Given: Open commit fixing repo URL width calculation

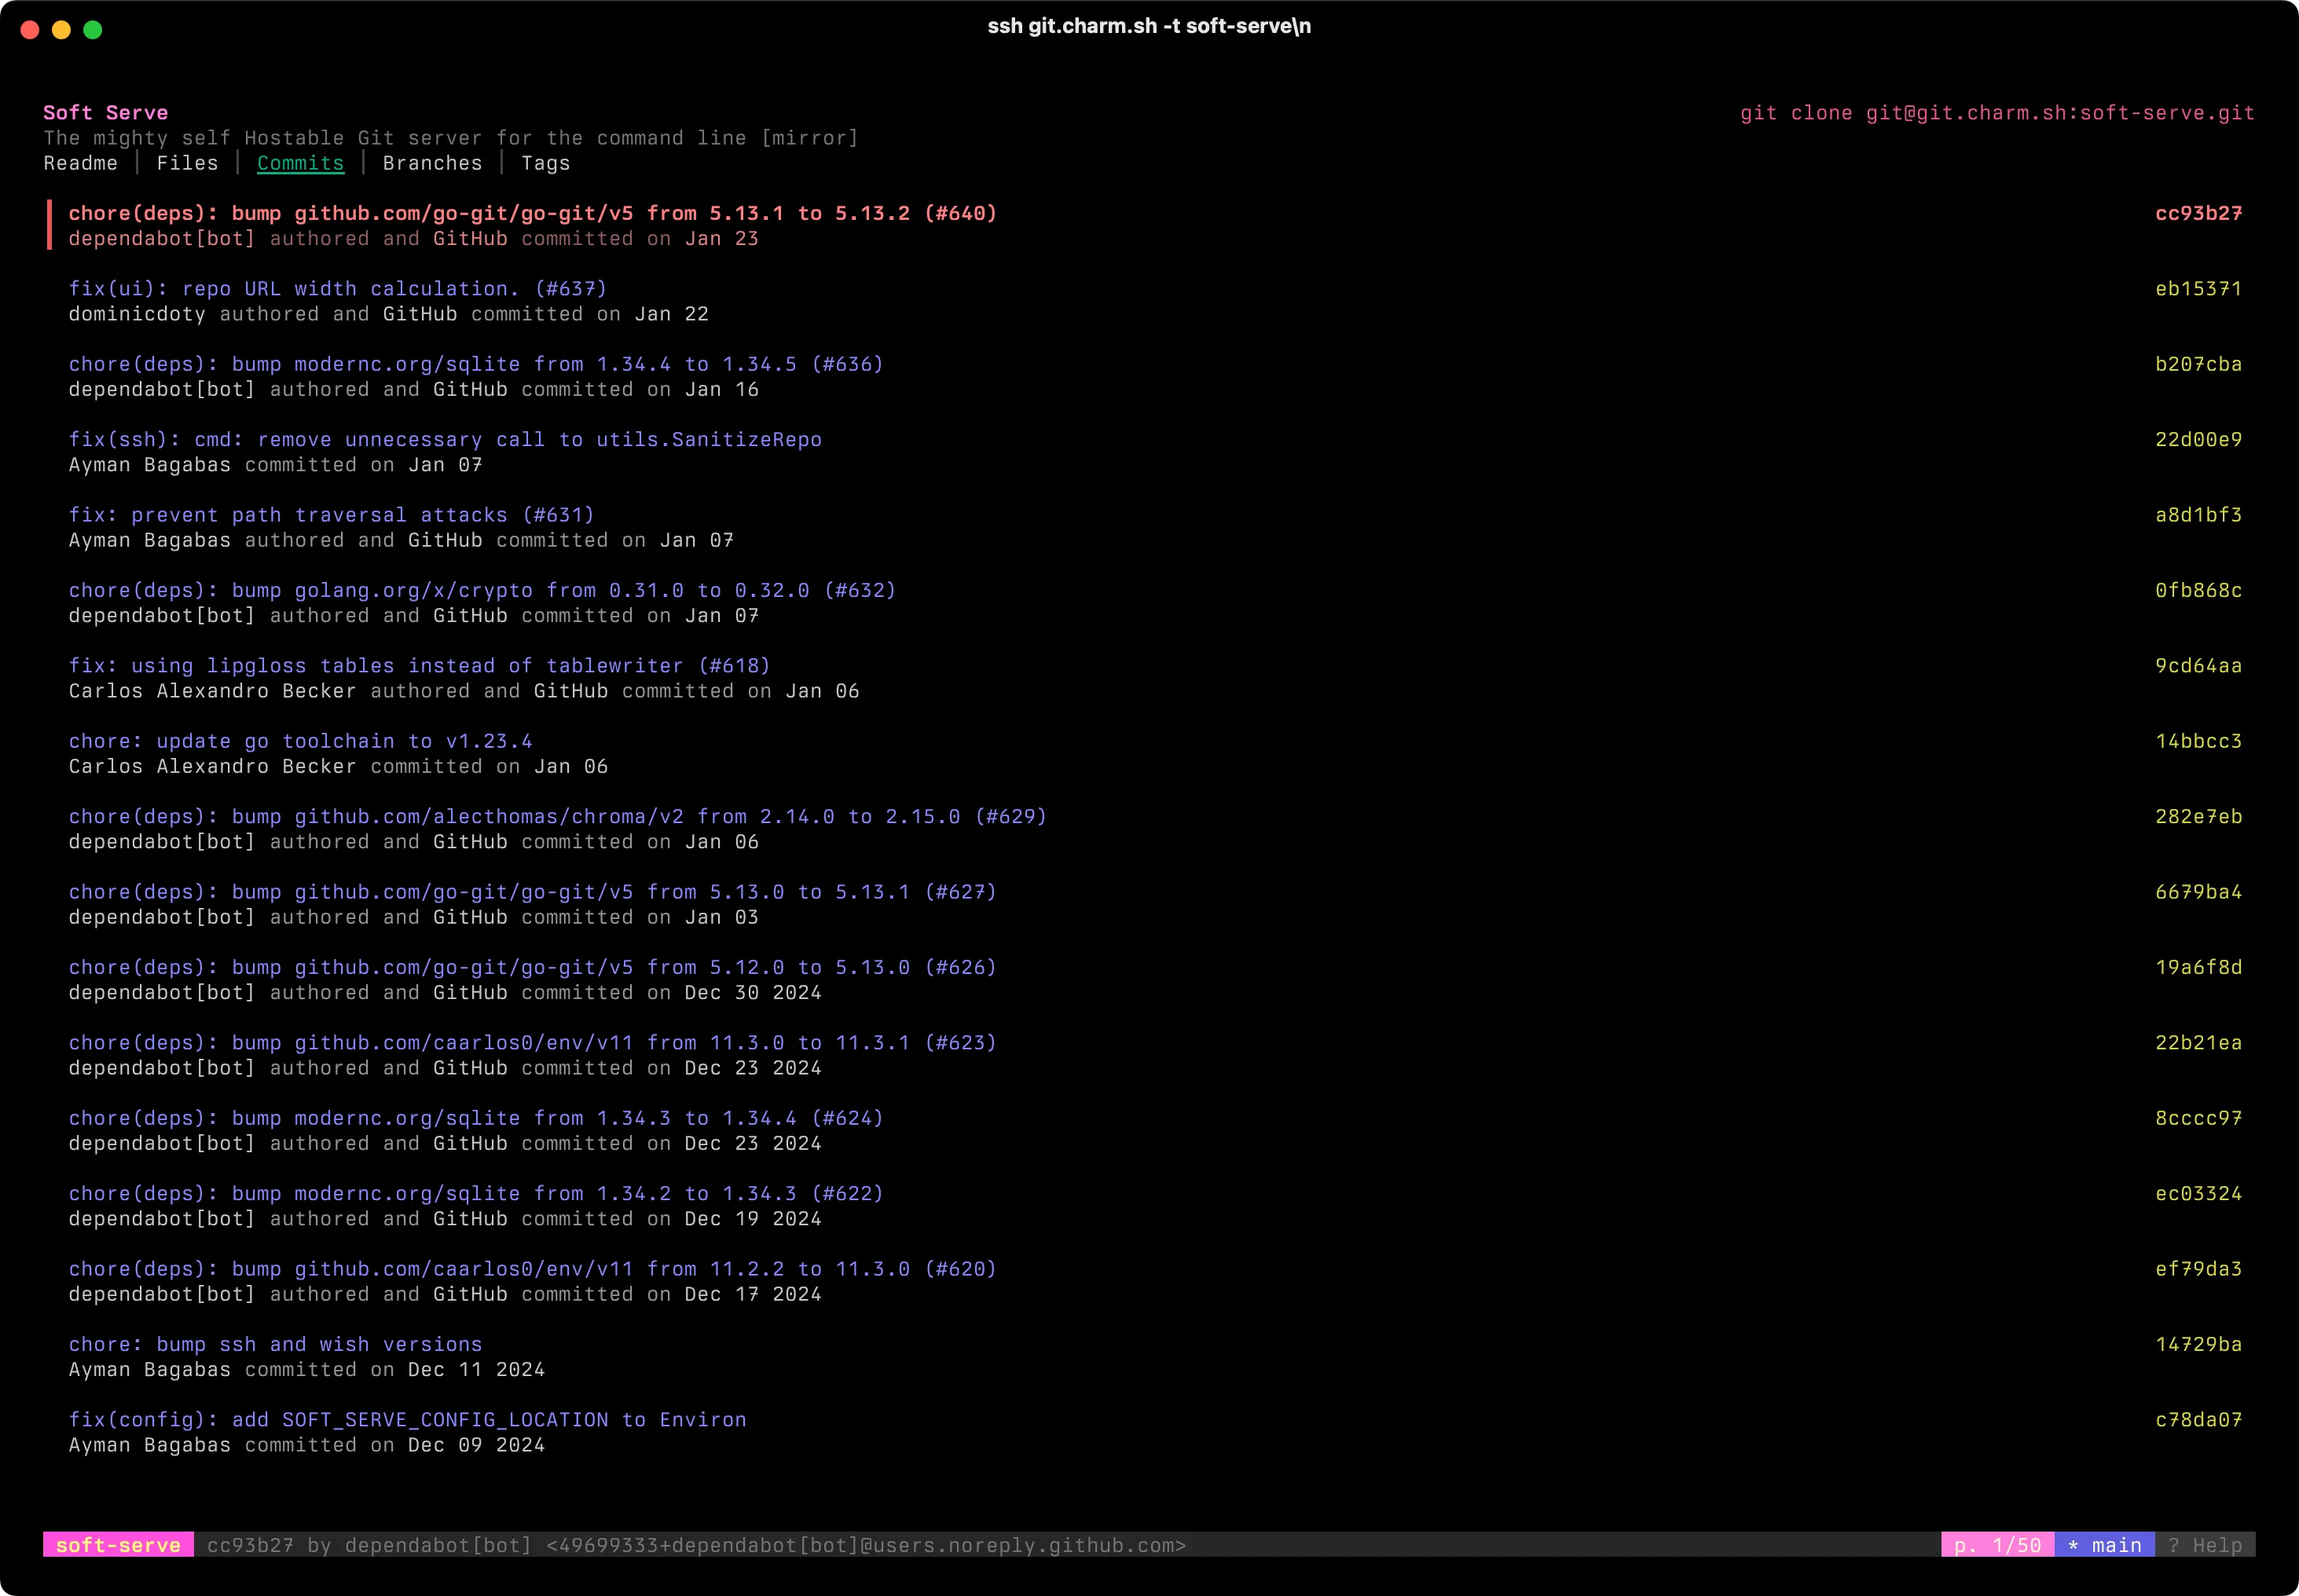Looking at the screenshot, I should pyautogui.click(x=337, y=289).
